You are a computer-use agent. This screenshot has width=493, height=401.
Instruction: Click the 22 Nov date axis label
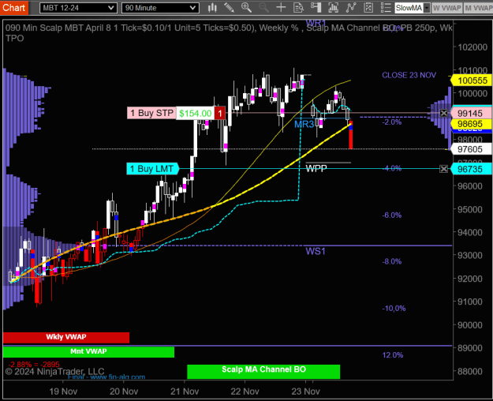(245, 392)
